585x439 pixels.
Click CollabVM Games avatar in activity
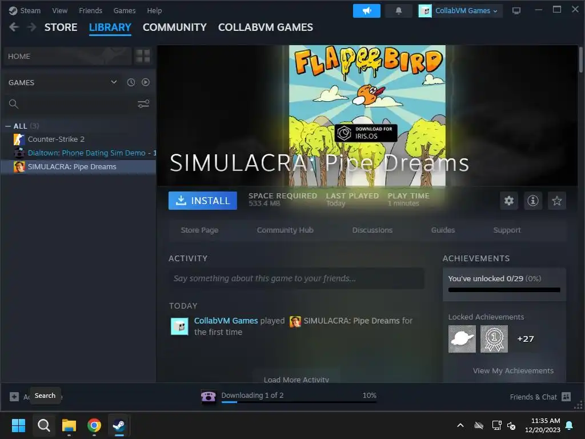tap(179, 326)
